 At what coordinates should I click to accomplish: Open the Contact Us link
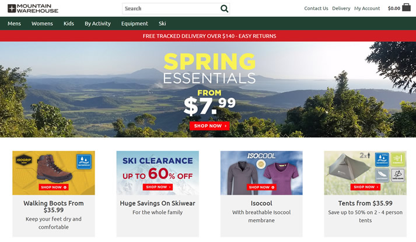pyautogui.click(x=316, y=9)
